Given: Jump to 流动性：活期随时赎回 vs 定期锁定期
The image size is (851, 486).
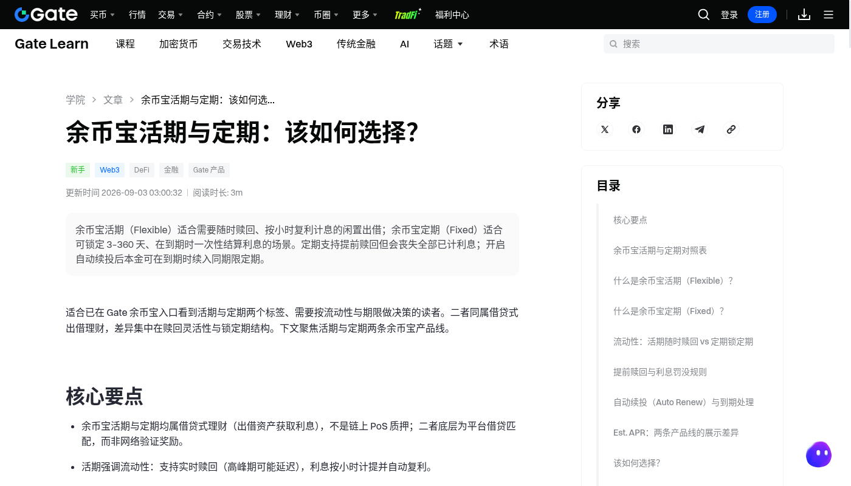Looking at the screenshot, I should tap(683, 341).
